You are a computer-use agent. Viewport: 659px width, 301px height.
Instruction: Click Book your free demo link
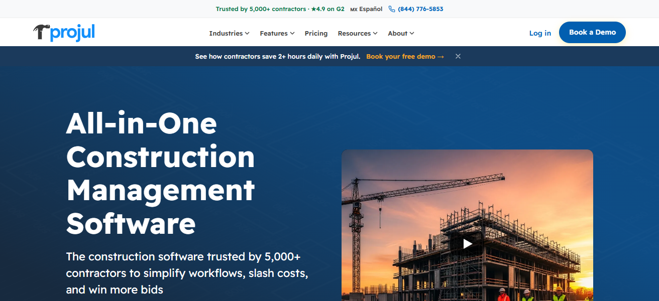[x=405, y=56]
